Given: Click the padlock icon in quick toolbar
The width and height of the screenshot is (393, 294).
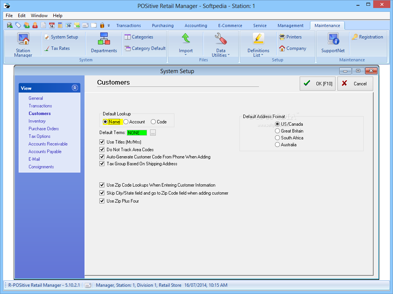Looking at the screenshot, I should coord(102,25).
